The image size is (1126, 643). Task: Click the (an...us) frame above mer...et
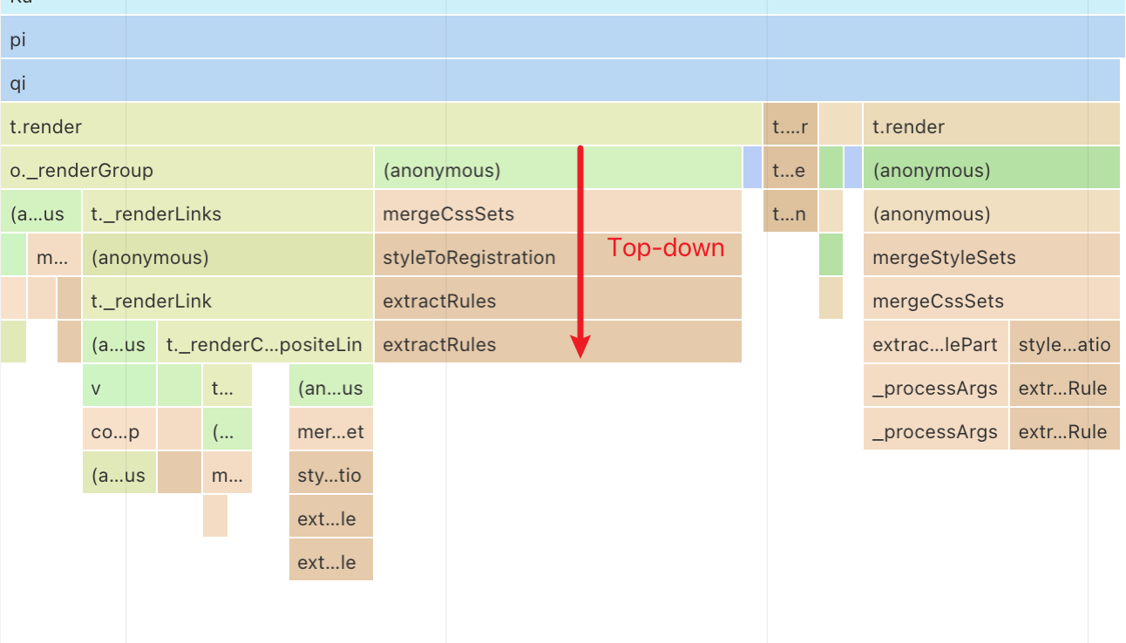[x=331, y=385]
